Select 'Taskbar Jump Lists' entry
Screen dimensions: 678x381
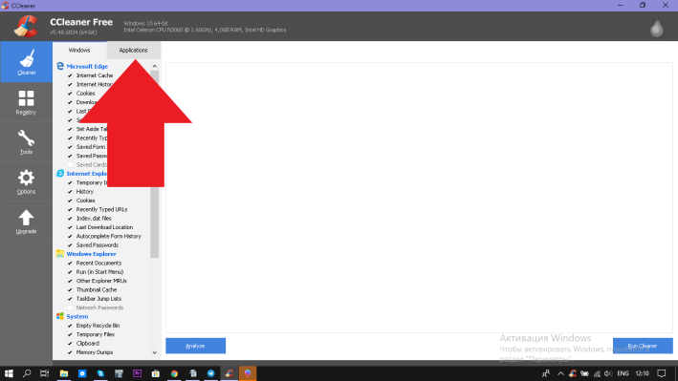click(x=98, y=299)
